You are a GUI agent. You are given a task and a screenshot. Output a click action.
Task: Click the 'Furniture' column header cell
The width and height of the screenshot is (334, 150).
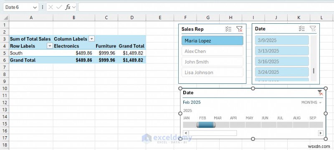pos(106,46)
